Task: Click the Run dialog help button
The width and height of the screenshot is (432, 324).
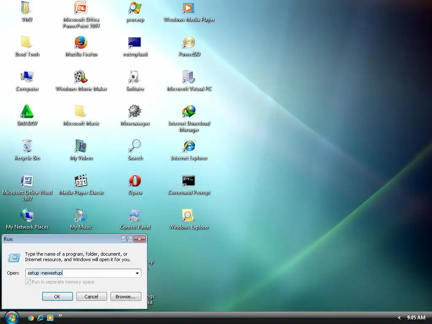Action: click(x=127, y=239)
